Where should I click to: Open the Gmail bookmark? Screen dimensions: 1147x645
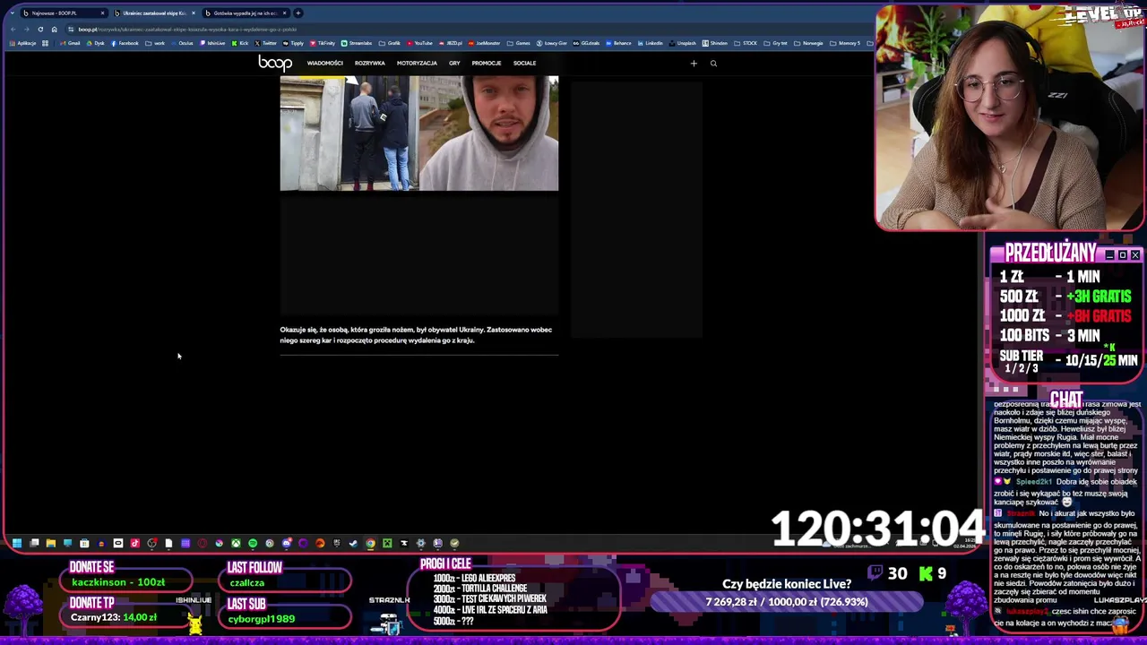[x=70, y=43]
